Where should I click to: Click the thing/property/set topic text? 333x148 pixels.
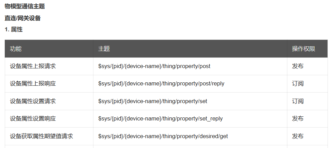(152, 101)
